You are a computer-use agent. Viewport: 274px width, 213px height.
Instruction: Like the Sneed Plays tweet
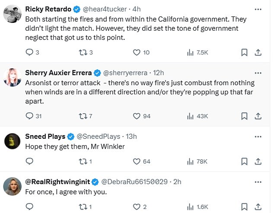click(137, 161)
